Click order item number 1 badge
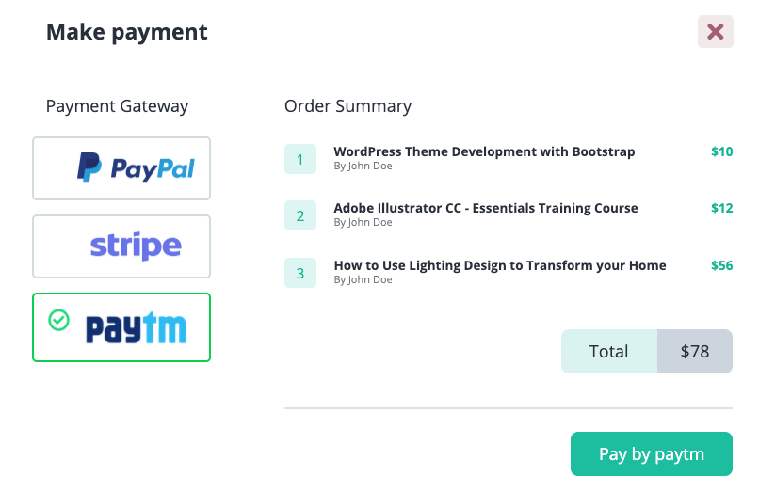This screenshot has width=759, height=492. point(300,159)
